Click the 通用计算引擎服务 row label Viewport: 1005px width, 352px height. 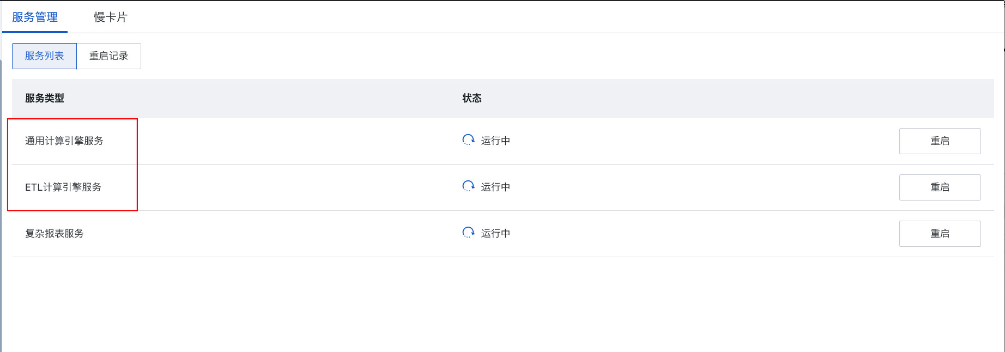(64, 141)
